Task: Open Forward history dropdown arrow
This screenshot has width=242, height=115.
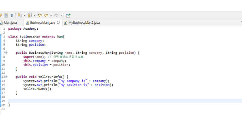Action: (61, 15)
